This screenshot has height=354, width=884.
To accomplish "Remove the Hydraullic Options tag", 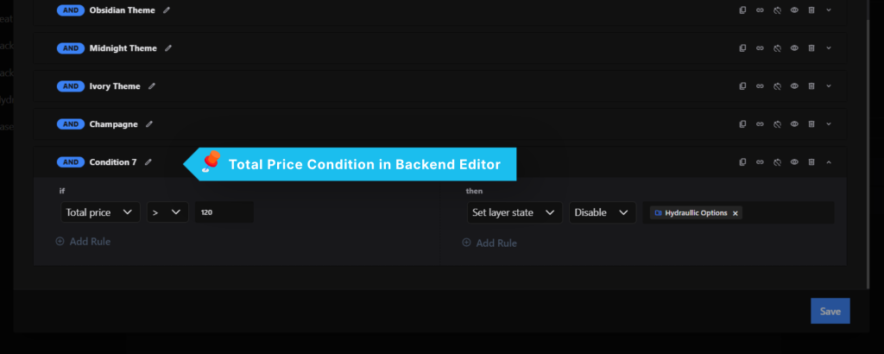I will click(x=735, y=213).
